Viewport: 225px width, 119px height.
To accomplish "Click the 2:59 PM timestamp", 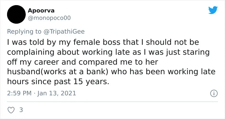I will coord(19,93).
